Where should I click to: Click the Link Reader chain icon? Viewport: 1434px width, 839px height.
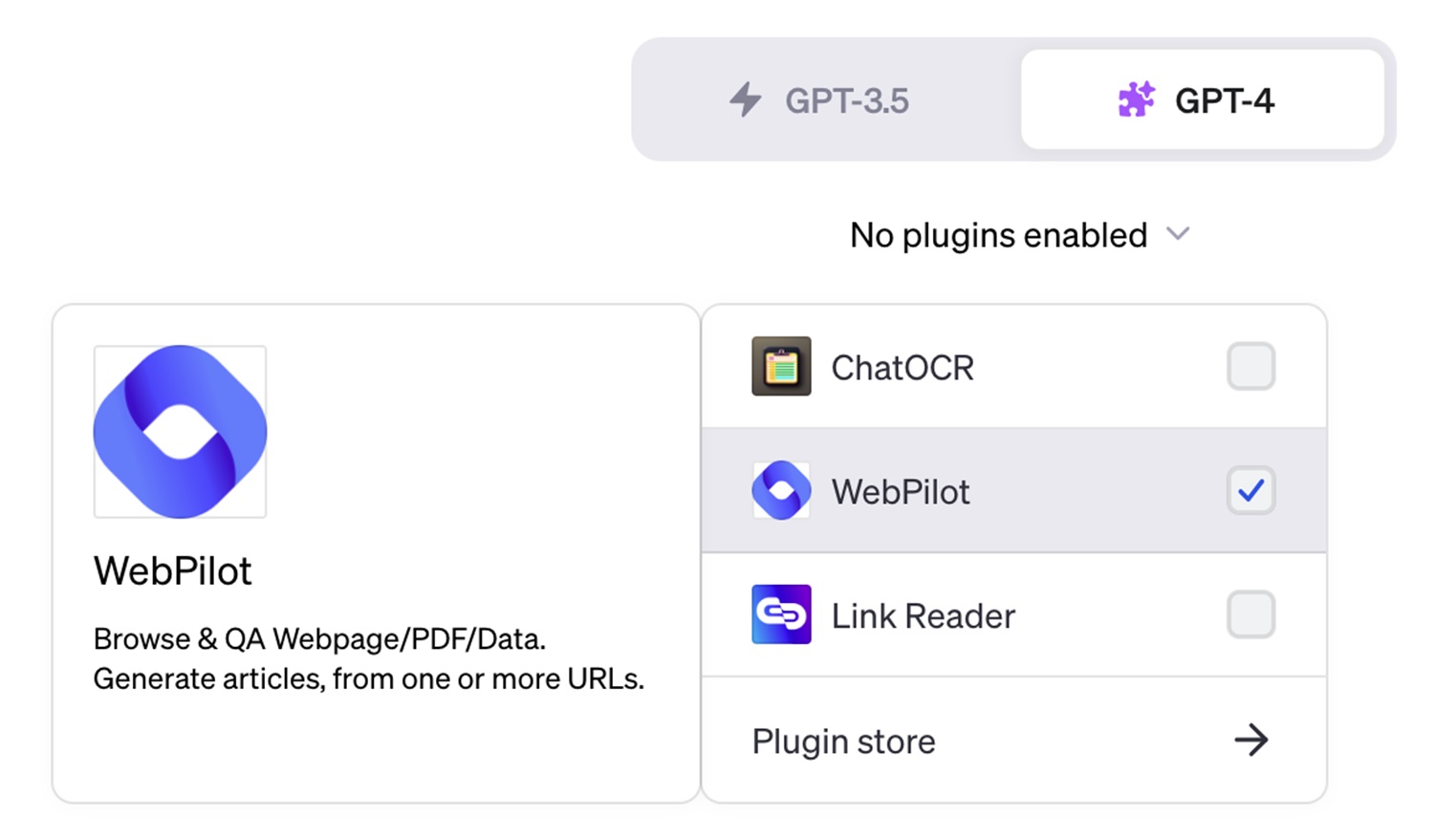[781, 614]
